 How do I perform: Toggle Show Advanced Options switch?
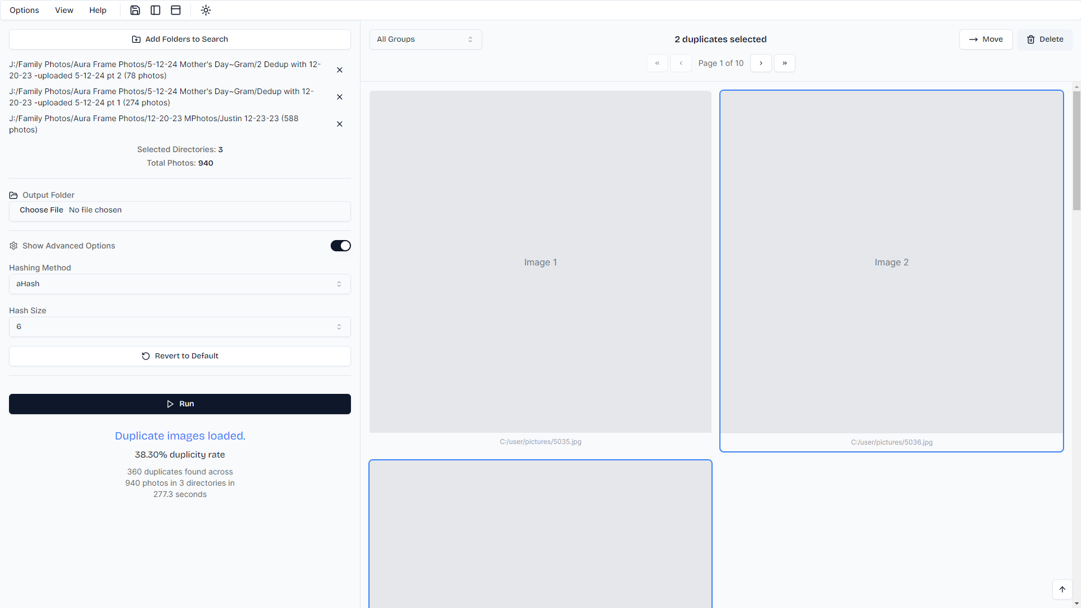pos(340,246)
